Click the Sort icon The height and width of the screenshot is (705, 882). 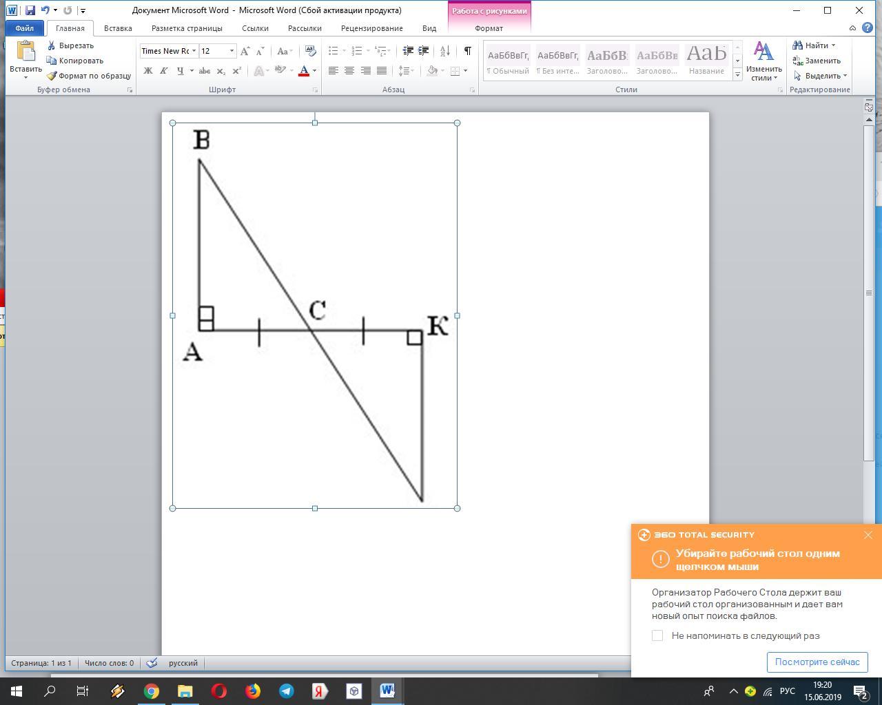tap(445, 51)
